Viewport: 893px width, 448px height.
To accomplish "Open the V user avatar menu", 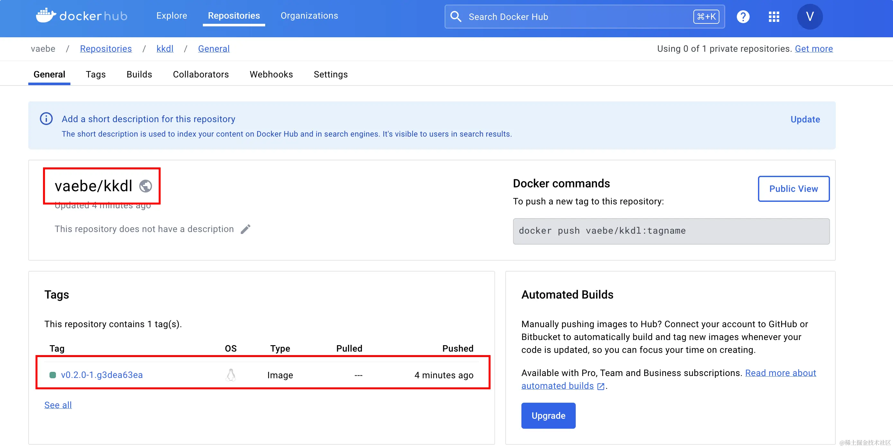I will pyautogui.click(x=809, y=17).
